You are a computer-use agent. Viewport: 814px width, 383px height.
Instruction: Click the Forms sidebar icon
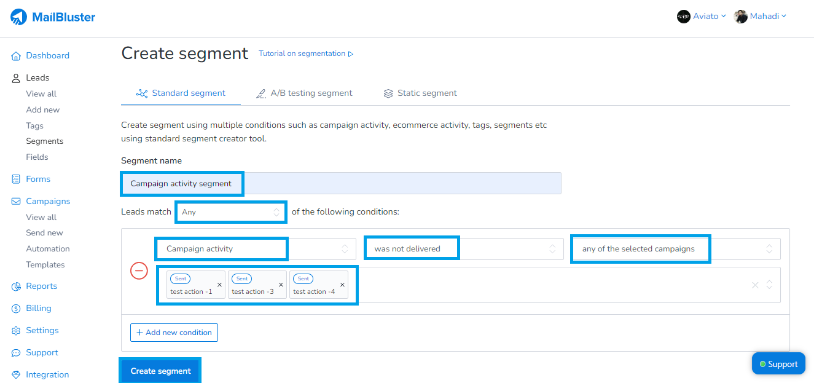click(x=16, y=180)
